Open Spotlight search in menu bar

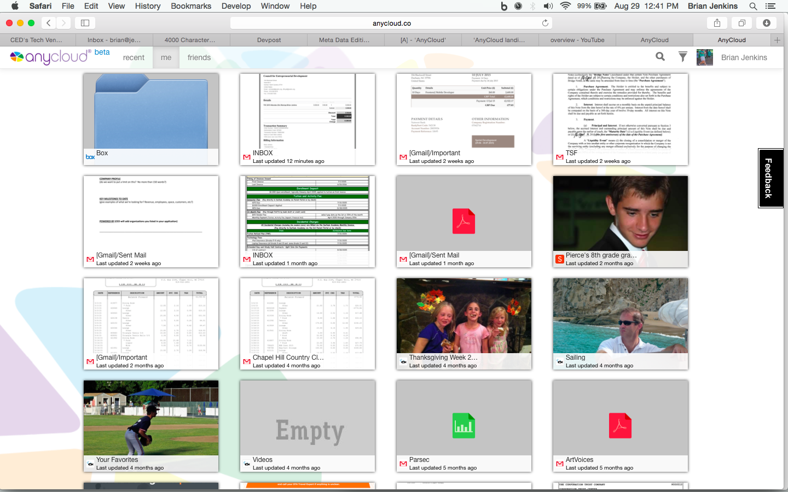[753, 6]
